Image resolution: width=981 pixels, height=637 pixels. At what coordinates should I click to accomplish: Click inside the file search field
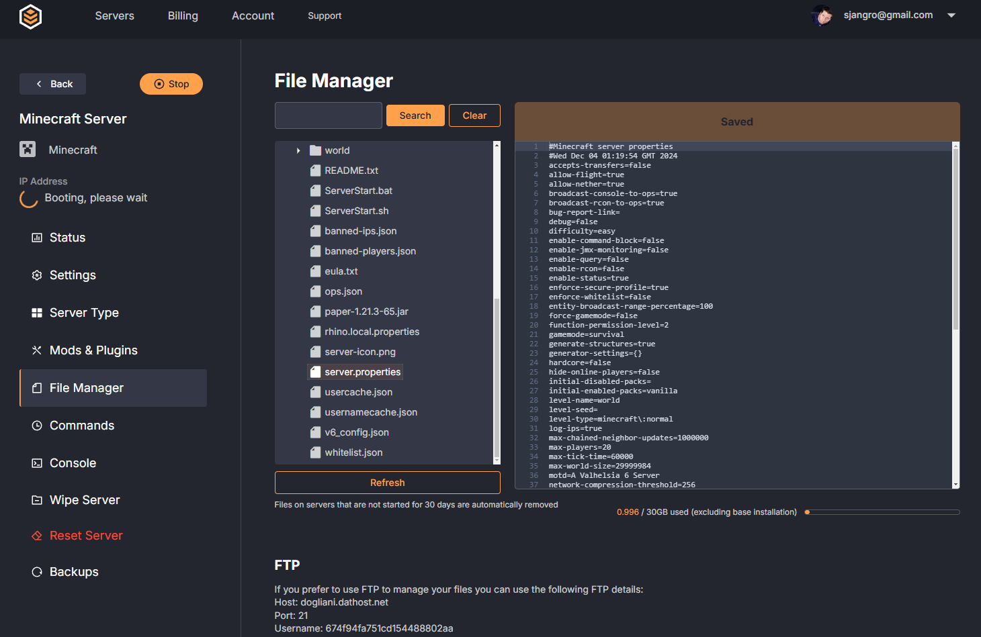(328, 115)
